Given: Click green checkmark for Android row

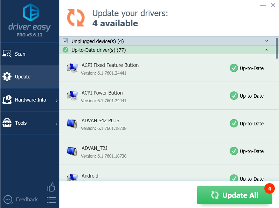Looking at the screenshot, I should tap(234, 178).
